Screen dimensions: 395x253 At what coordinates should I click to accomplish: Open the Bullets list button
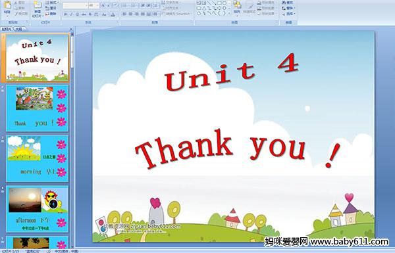pos(126,5)
